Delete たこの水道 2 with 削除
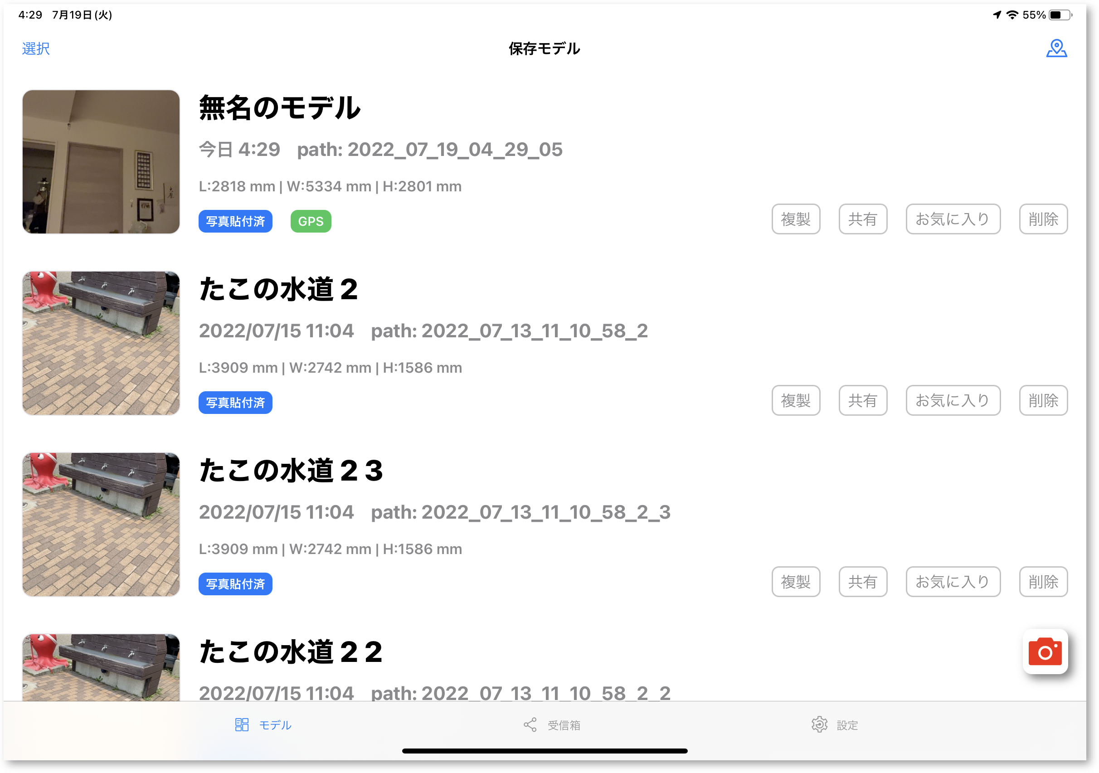 point(1043,400)
